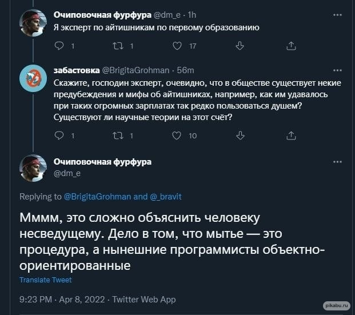Click the main tweet author's avatar
Screen dimensions: 355x315
33,167
